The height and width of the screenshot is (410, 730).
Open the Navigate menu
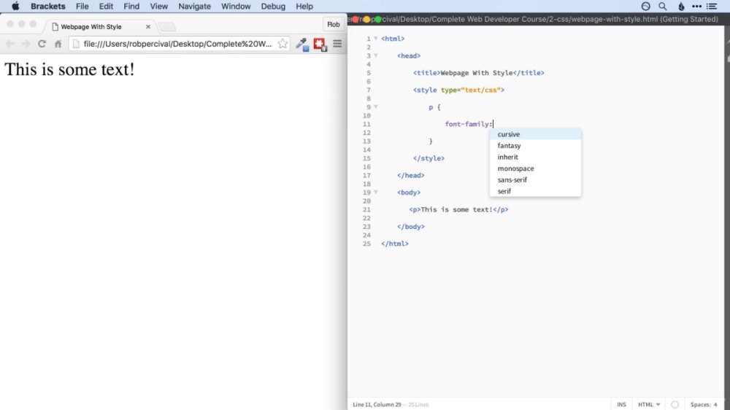coord(195,6)
